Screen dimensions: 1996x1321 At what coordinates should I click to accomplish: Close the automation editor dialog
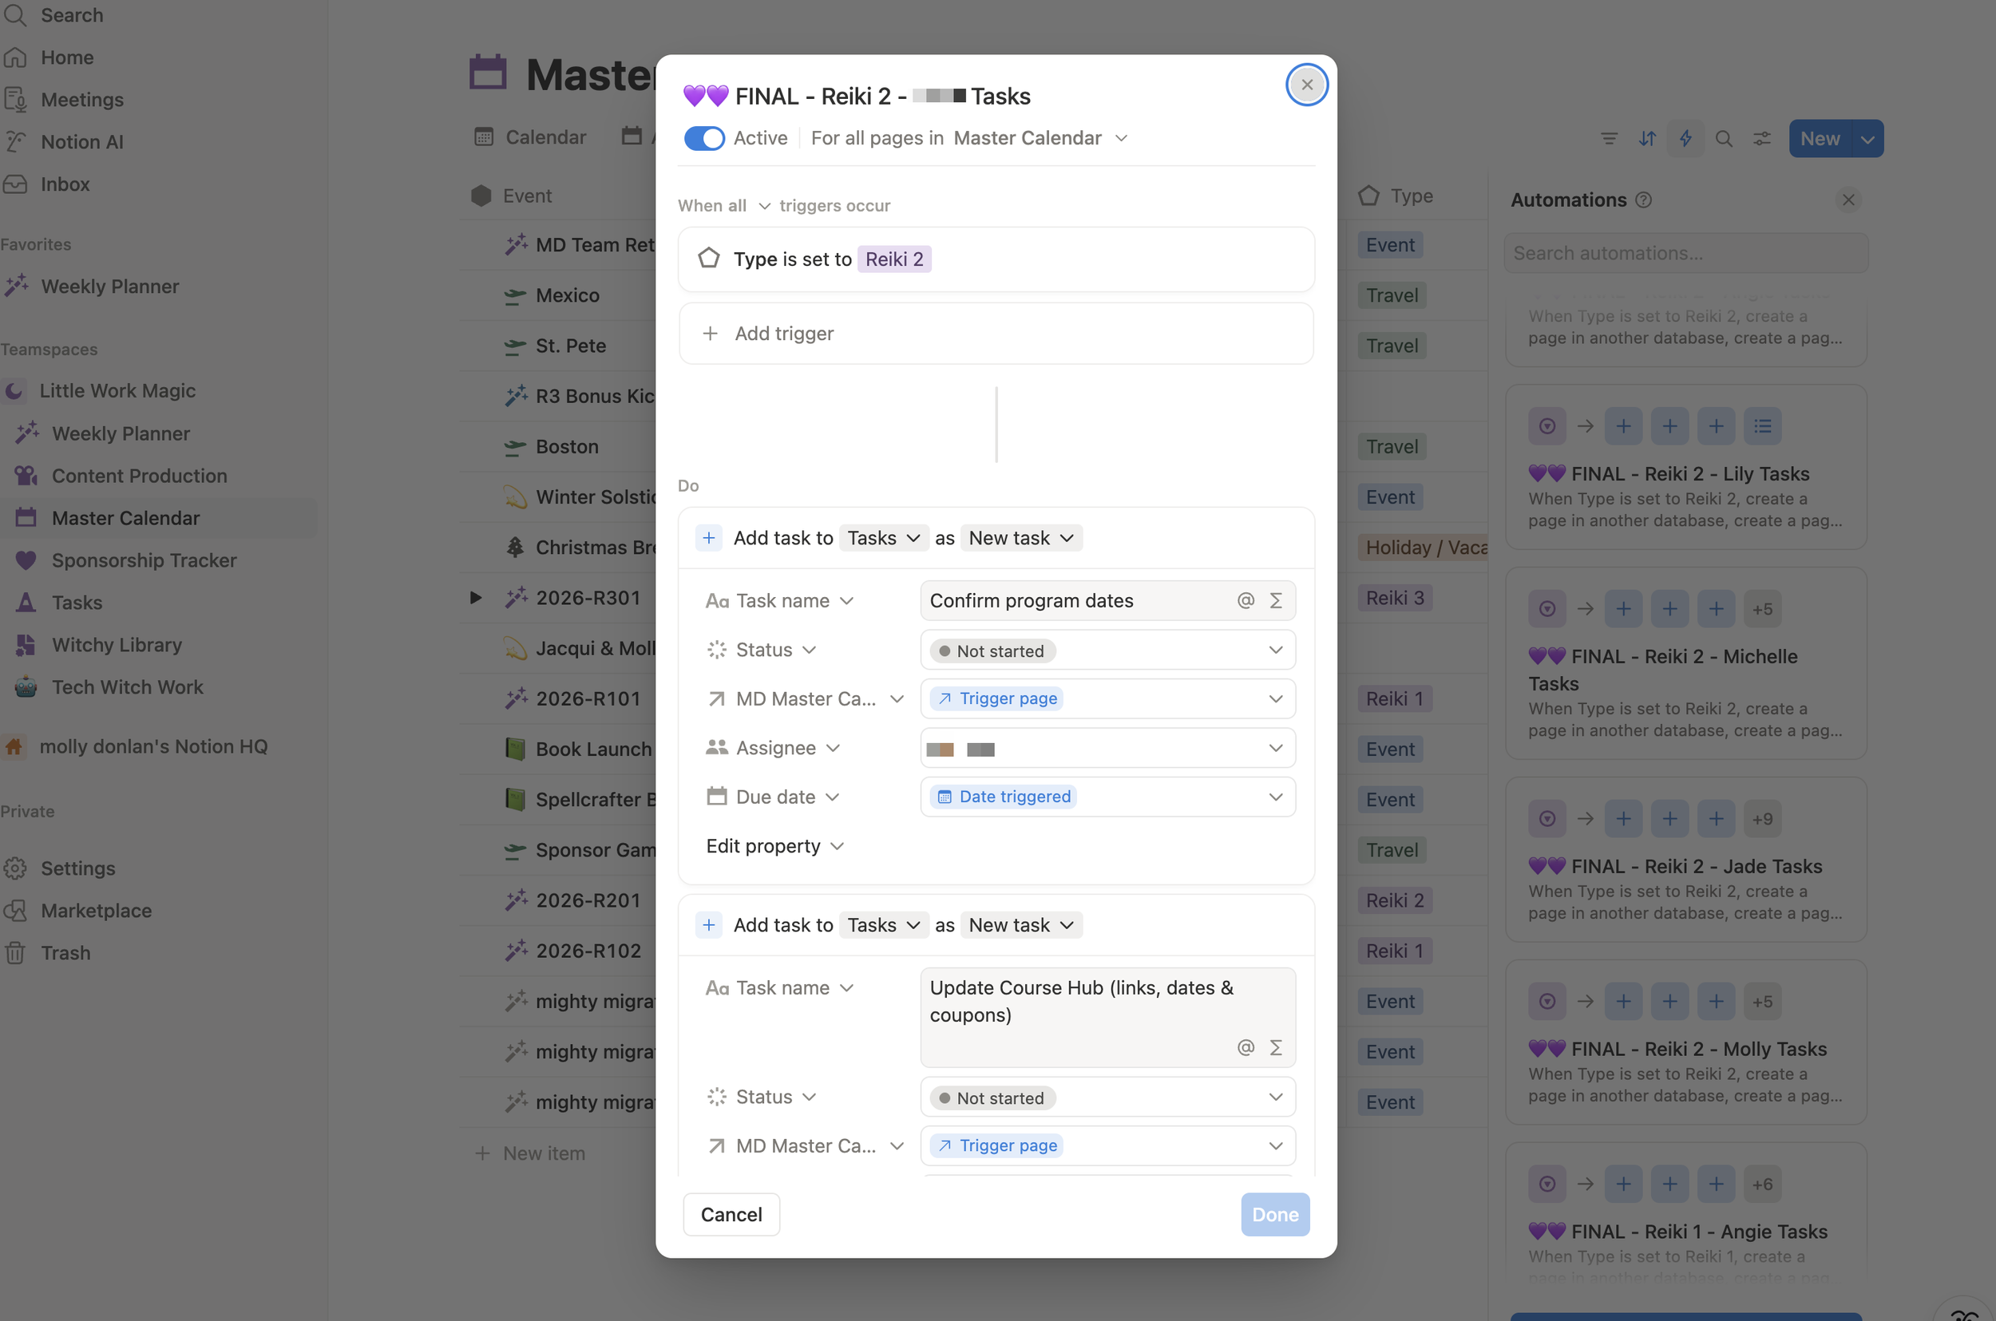[1306, 85]
